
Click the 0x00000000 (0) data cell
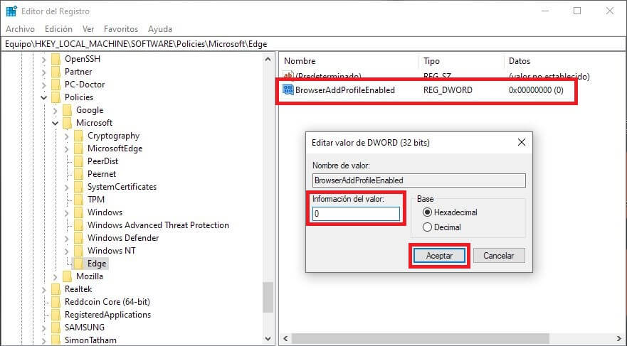tap(536, 90)
